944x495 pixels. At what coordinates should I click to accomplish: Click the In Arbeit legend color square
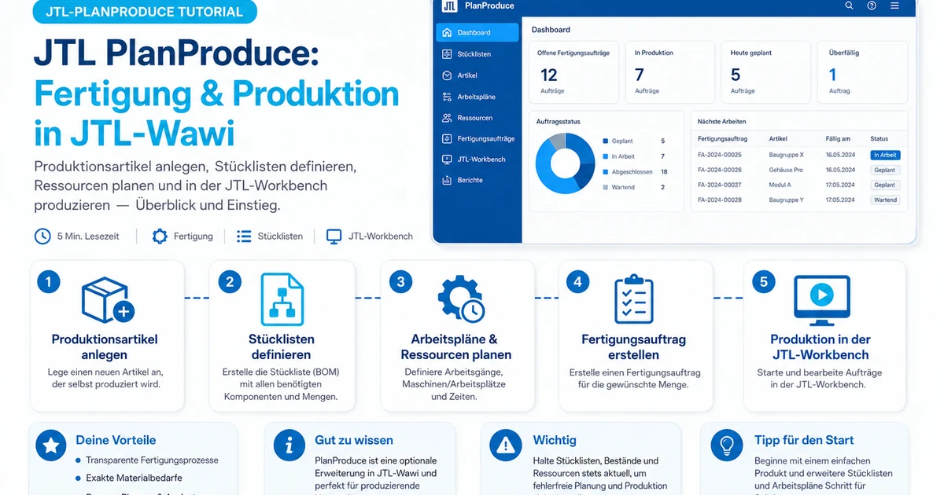click(x=605, y=156)
